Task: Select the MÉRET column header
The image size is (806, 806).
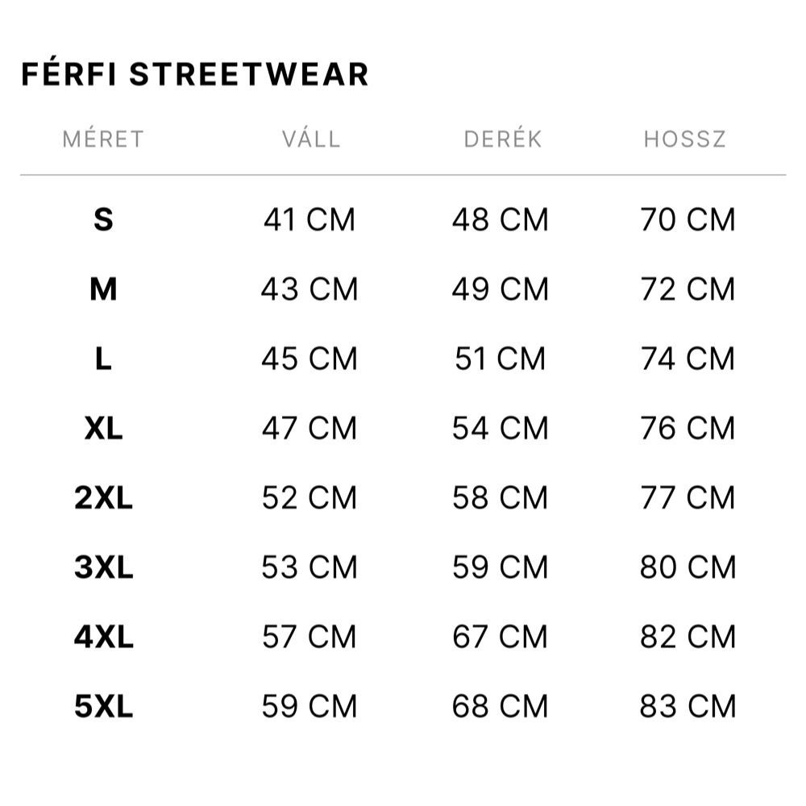Action: [x=103, y=139]
